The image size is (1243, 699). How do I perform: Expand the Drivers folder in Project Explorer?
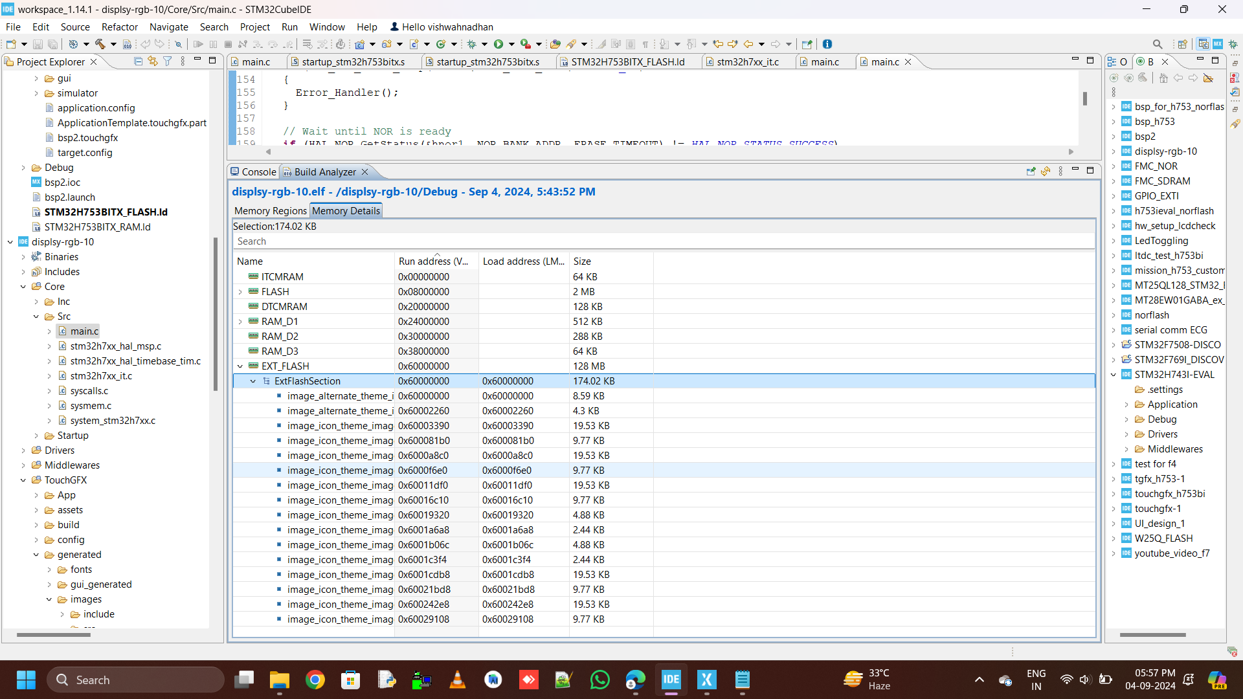(x=24, y=450)
